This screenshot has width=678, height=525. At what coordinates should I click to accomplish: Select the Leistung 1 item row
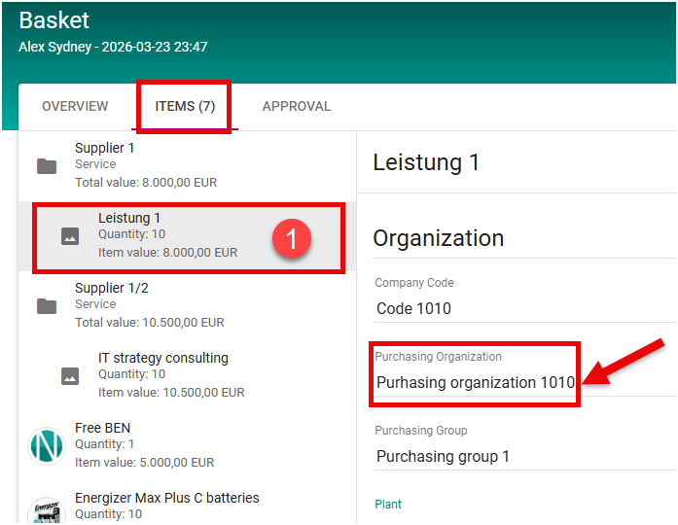[167, 235]
